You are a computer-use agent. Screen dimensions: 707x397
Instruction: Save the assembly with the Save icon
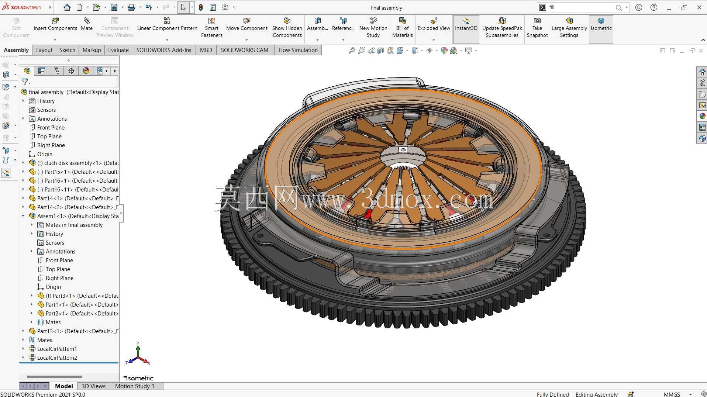[x=114, y=7]
